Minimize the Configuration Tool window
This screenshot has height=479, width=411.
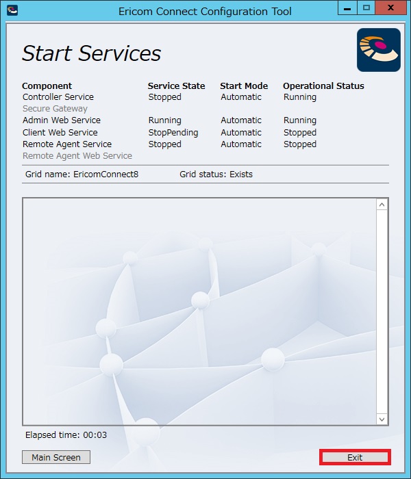coord(349,8)
